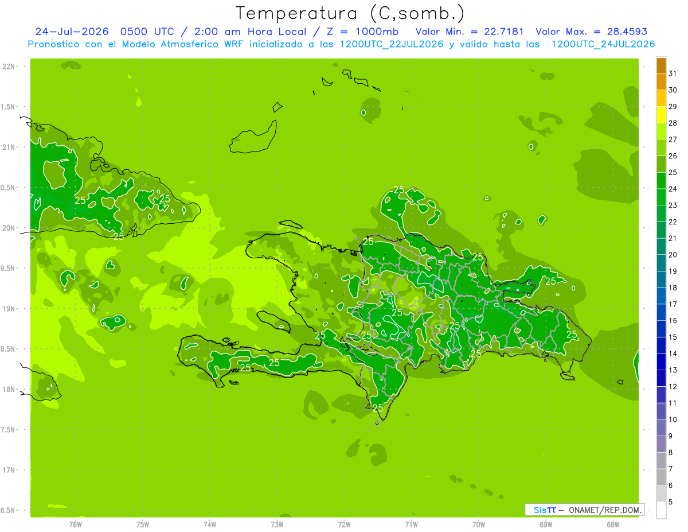Pick the gray colorbar band between 6 and 7

pyautogui.click(x=661, y=477)
